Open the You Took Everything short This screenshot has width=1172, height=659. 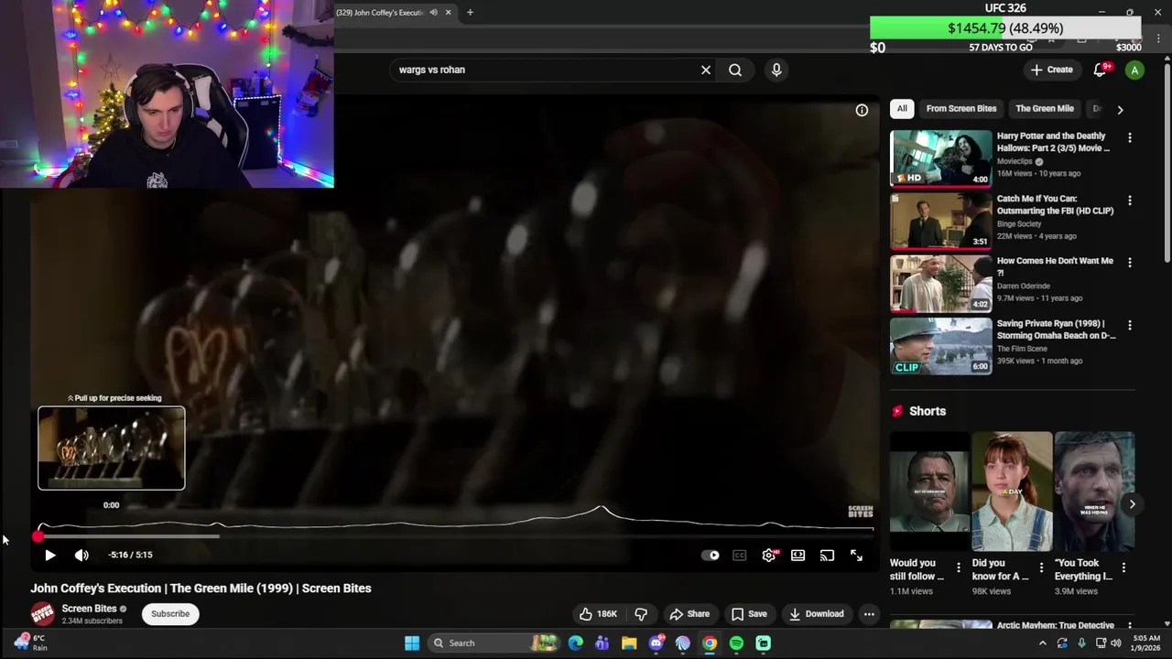(x=1094, y=492)
